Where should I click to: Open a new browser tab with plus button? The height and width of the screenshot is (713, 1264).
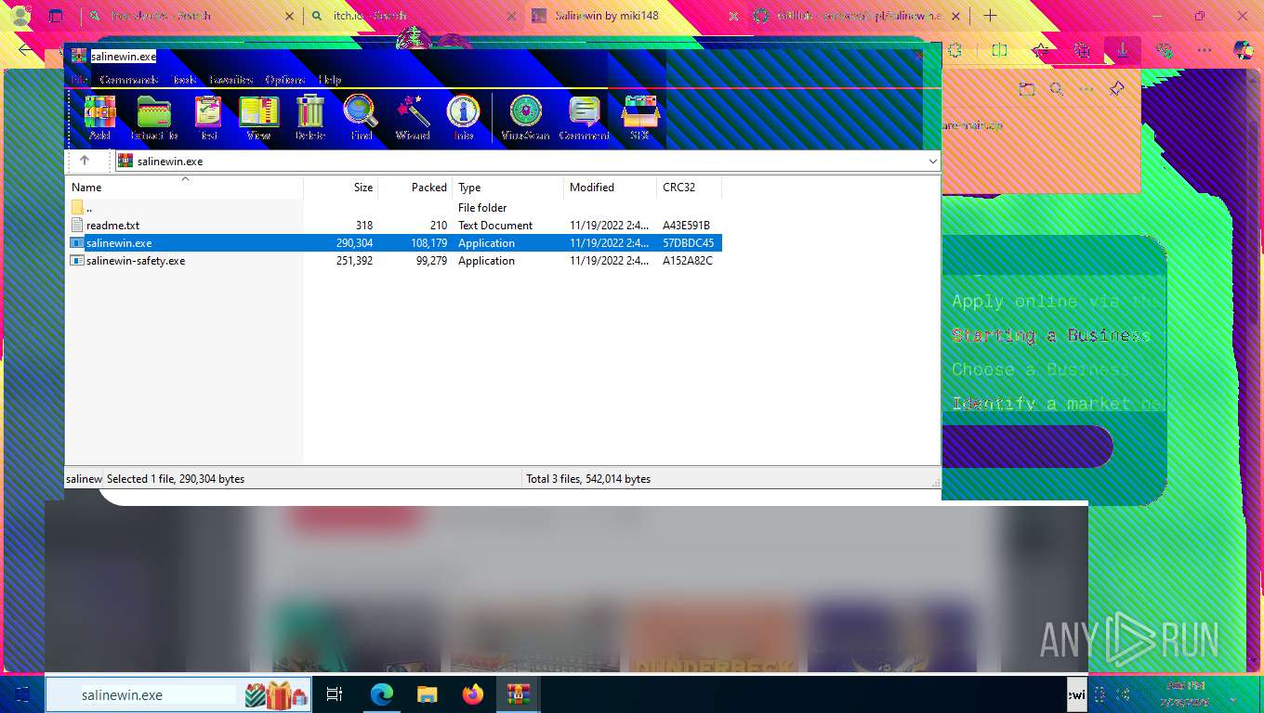tap(990, 16)
